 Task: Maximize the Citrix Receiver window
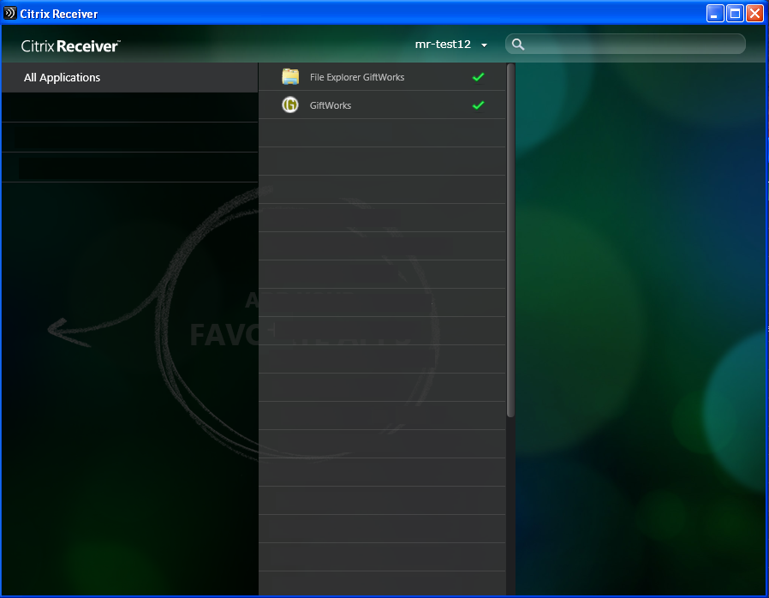735,14
